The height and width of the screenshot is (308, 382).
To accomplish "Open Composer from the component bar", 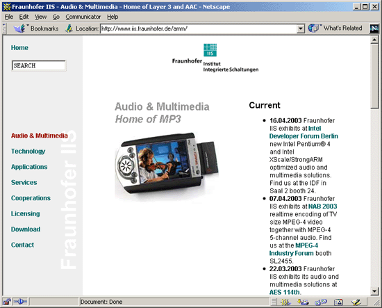I will pyautogui.click(x=356, y=302).
